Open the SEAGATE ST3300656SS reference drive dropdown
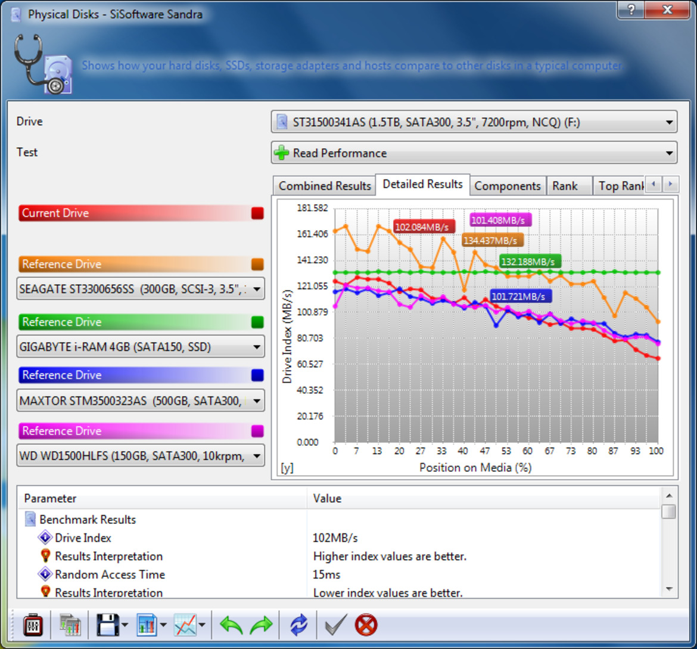Viewport: 697px width, 649px height. (141, 288)
